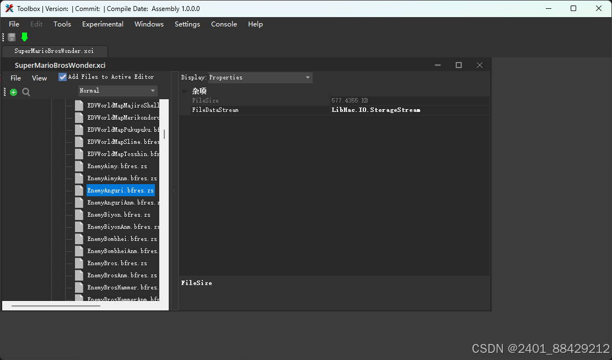Image resolution: width=612 pixels, height=360 pixels.
Task: Select EDVWorldMapSlime.bfres entry
Action: pos(124,142)
